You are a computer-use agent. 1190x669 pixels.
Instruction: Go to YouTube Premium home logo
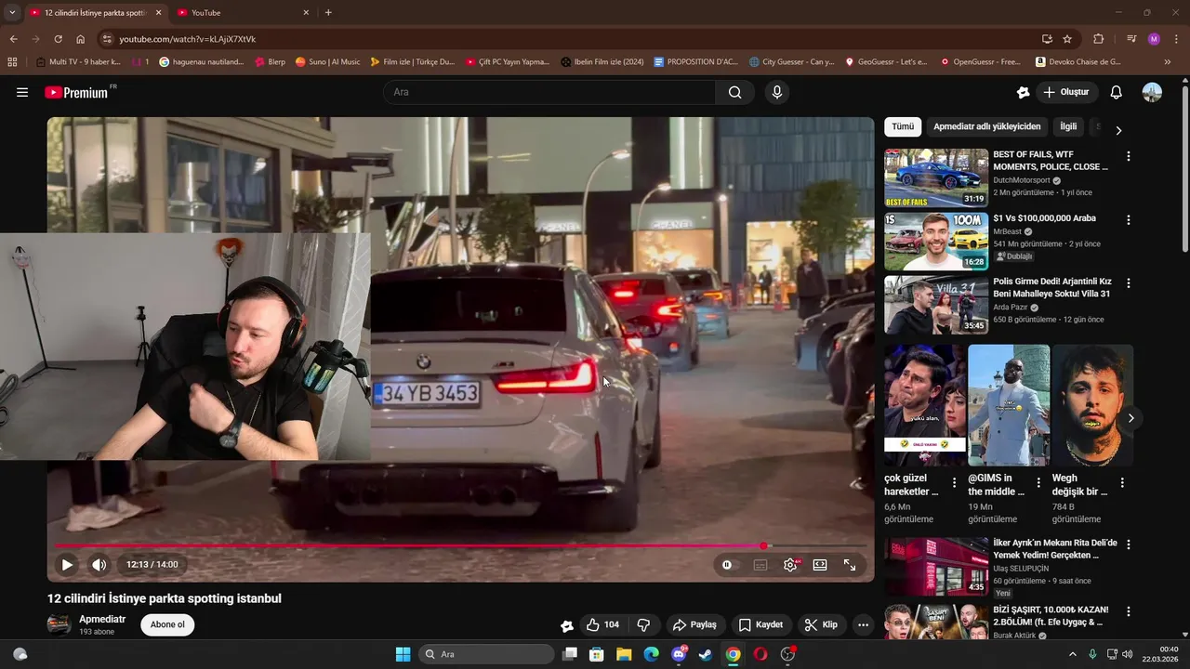(76, 92)
